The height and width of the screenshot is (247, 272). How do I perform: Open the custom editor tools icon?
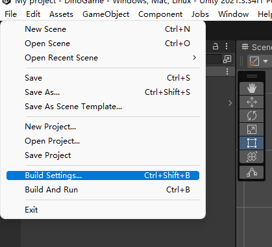[251, 172]
